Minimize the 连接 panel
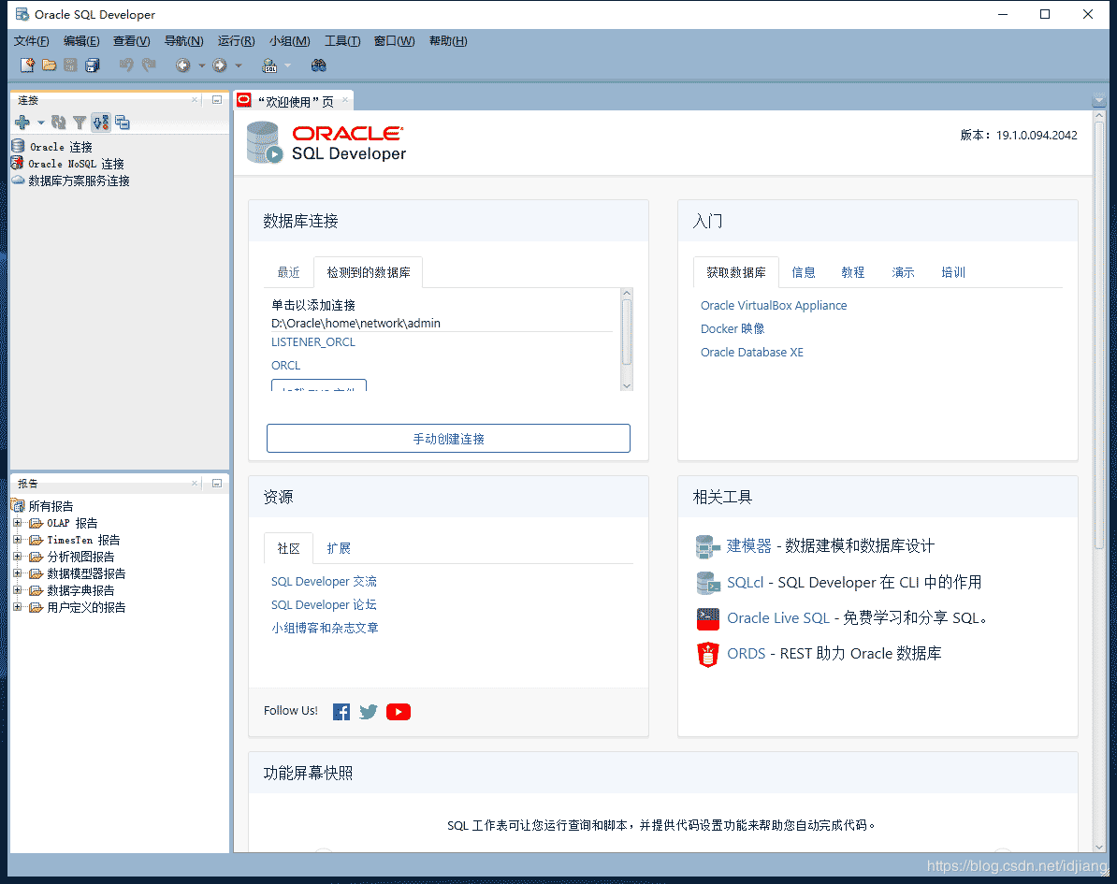The image size is (1117, 884). pos(217,100)
